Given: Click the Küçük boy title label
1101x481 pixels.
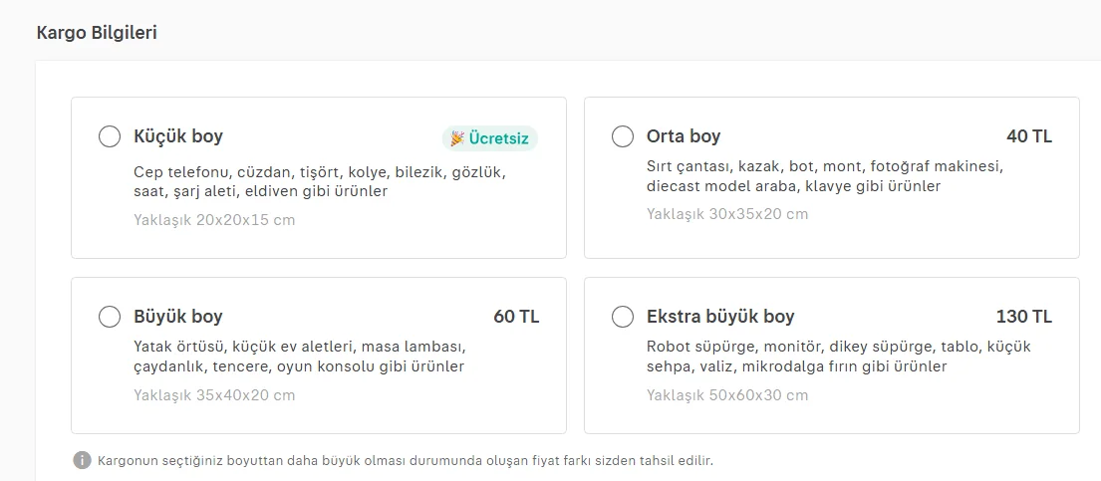Looking at the screenshot, I should (x=178, y=136).
